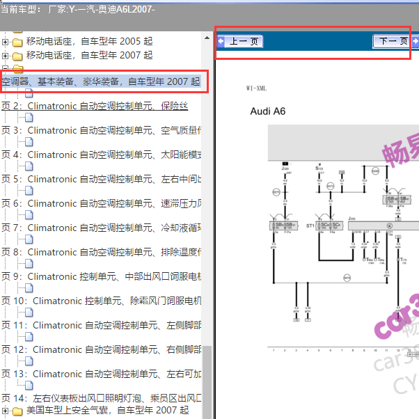Image resolution: width=419 pixels, height=419 pixels.
Task: Click document icon above 页 4
Action: tap(29, 142)
